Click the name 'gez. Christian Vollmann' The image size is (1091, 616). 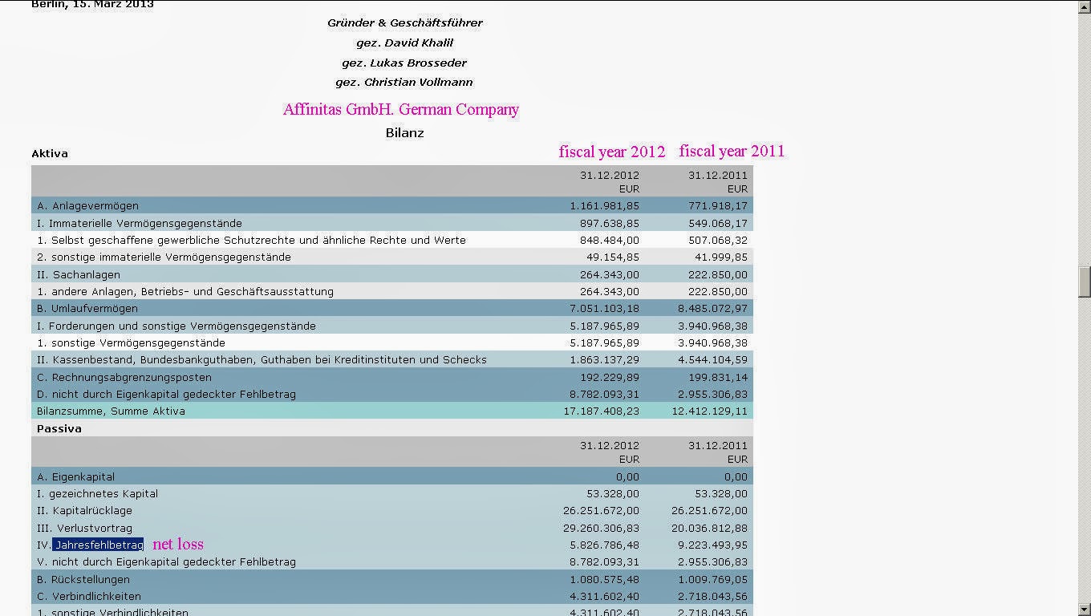pyautogui.click(x=404, y=82)
